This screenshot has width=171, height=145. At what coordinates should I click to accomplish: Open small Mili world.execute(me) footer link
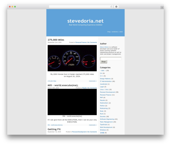(55, 125)
